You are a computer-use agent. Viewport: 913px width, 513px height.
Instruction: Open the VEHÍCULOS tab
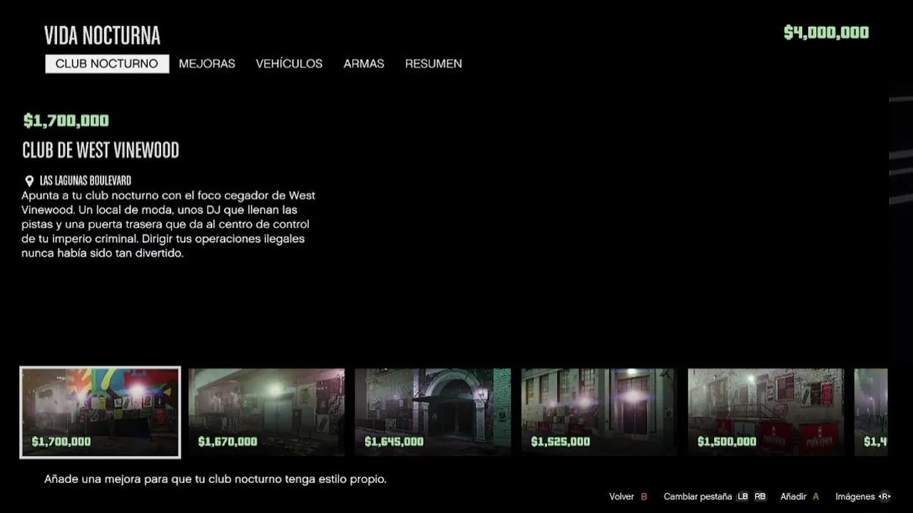point(289,63)
